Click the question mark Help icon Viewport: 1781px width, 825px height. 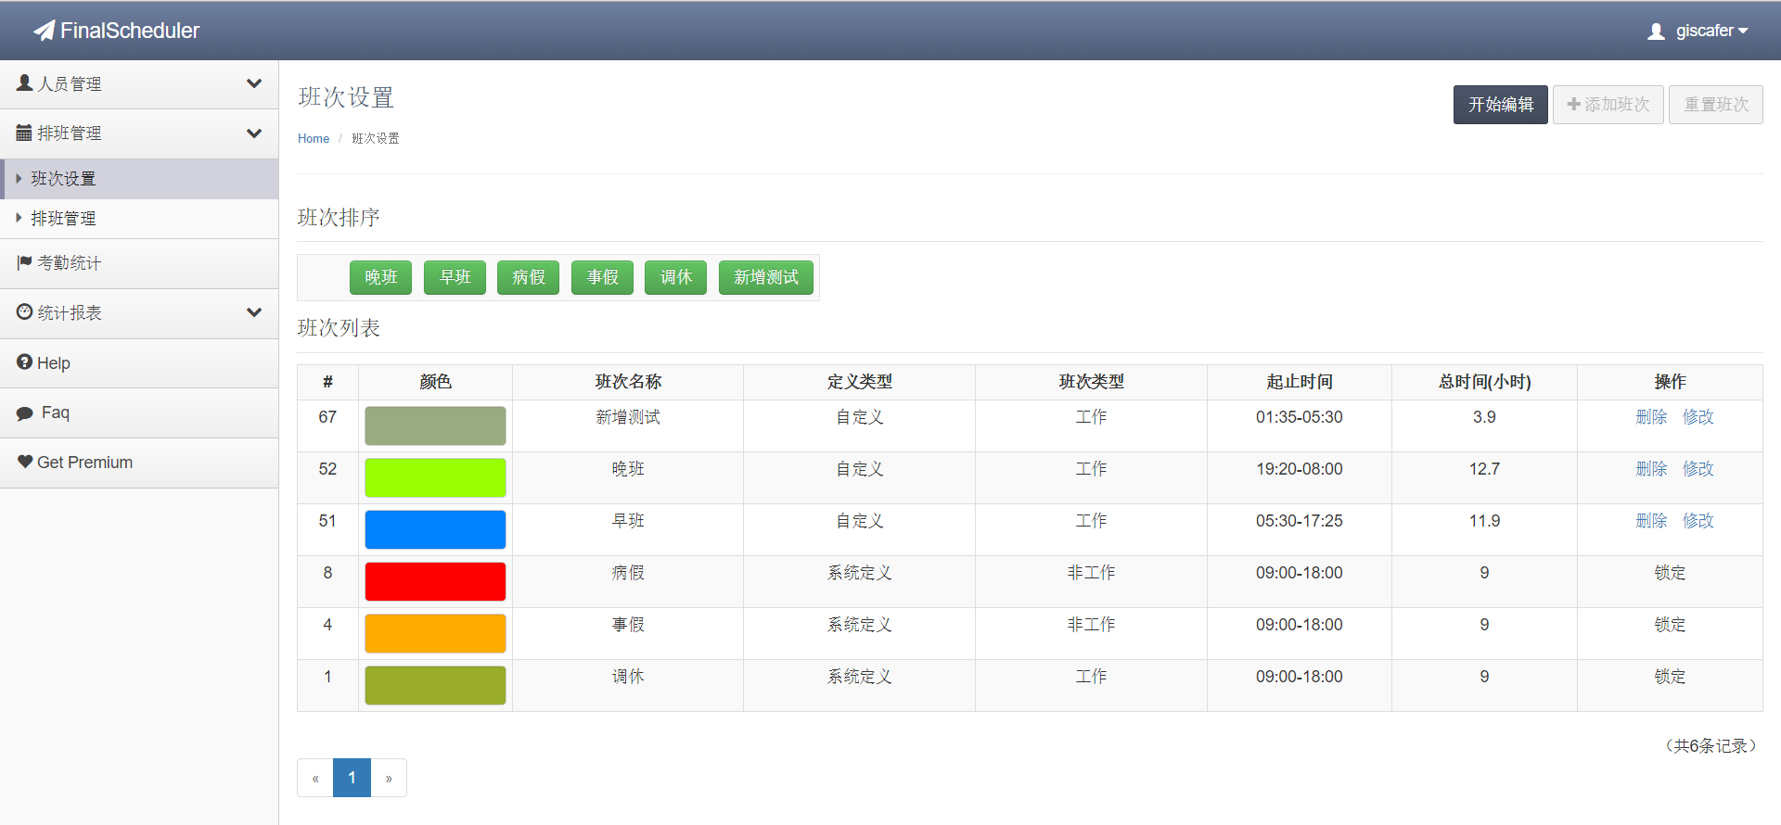coord(24,362)
